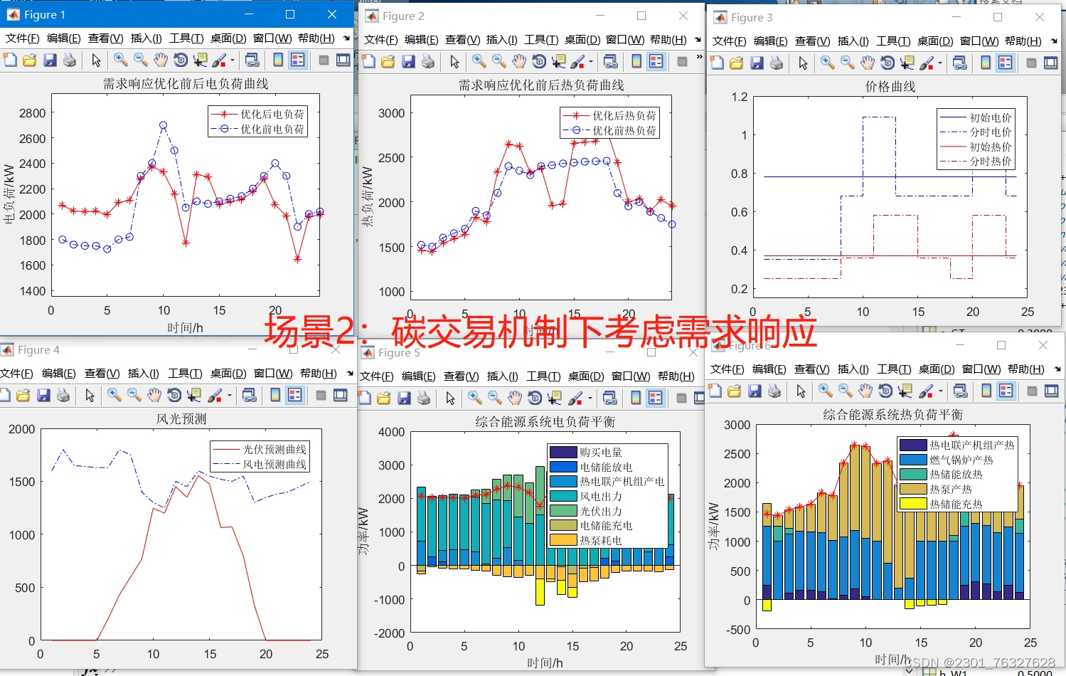Screen dimensions: 1066x676
Task: Select Brush data tool in Figure 6
Action: point(924,391)
